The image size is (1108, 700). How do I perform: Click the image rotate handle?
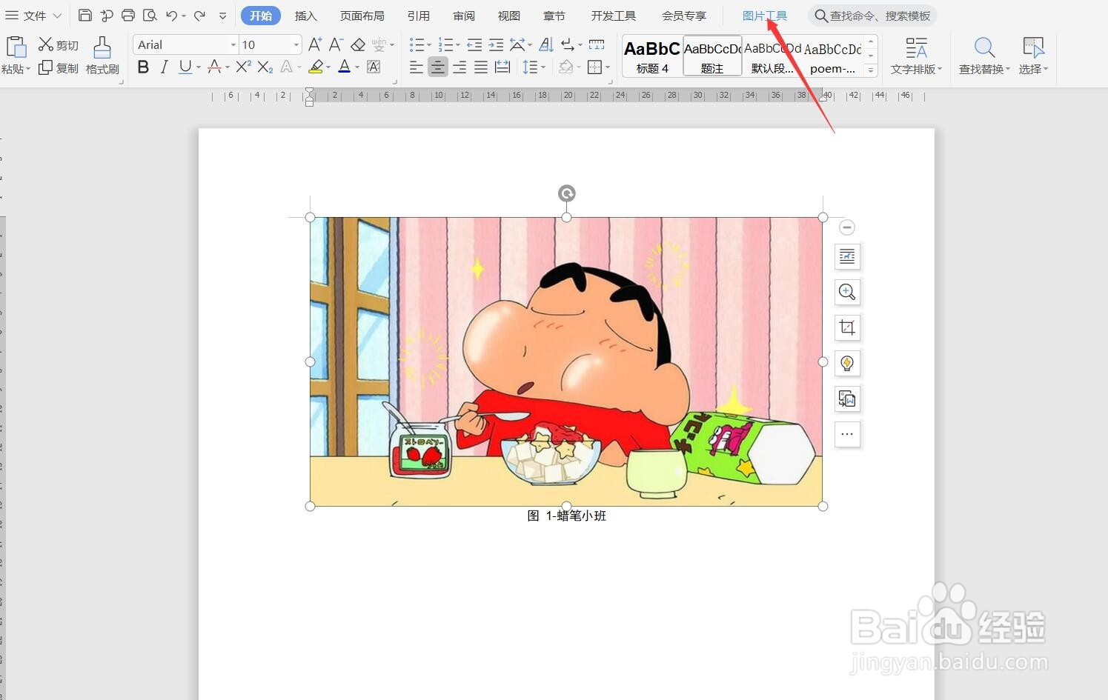(x=566, y=193)
